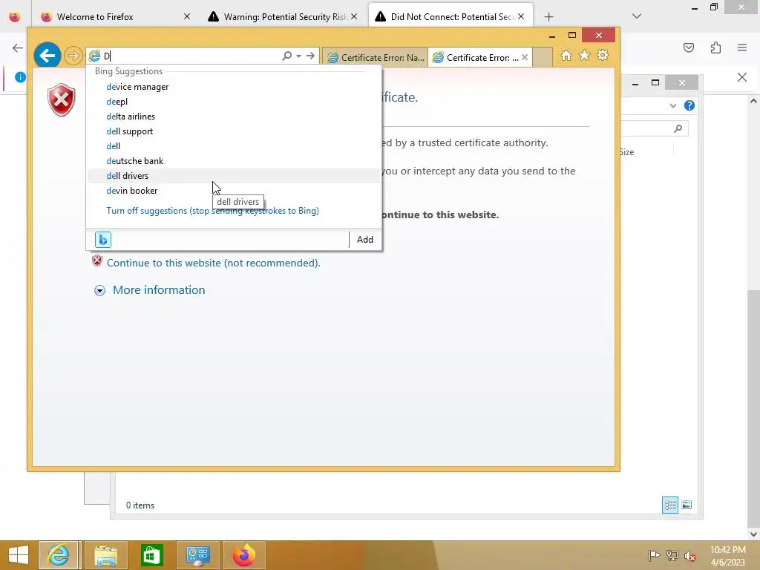Screen dimensions: 760x570
Task: Open Control Panel taskbar icon
Action: tap(197, 555)
